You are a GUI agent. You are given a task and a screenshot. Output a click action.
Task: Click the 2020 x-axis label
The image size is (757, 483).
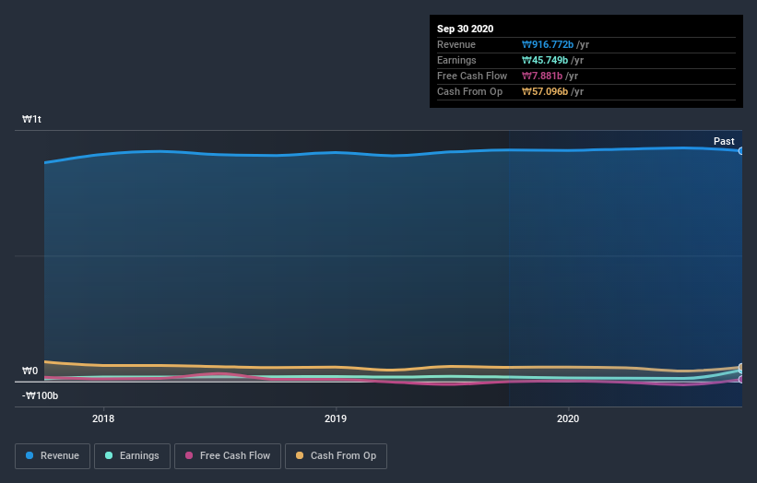click(568, 418)
